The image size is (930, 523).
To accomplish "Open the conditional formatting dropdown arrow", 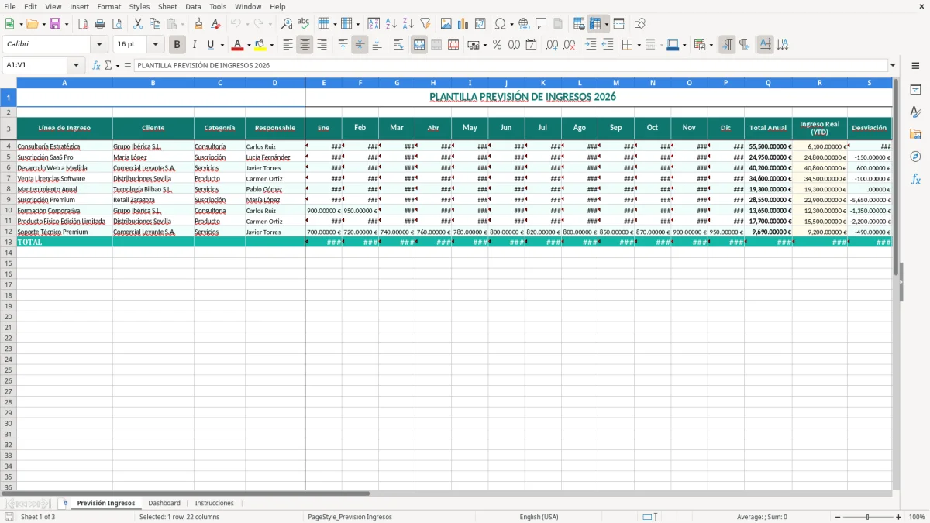I will point(711,45).
